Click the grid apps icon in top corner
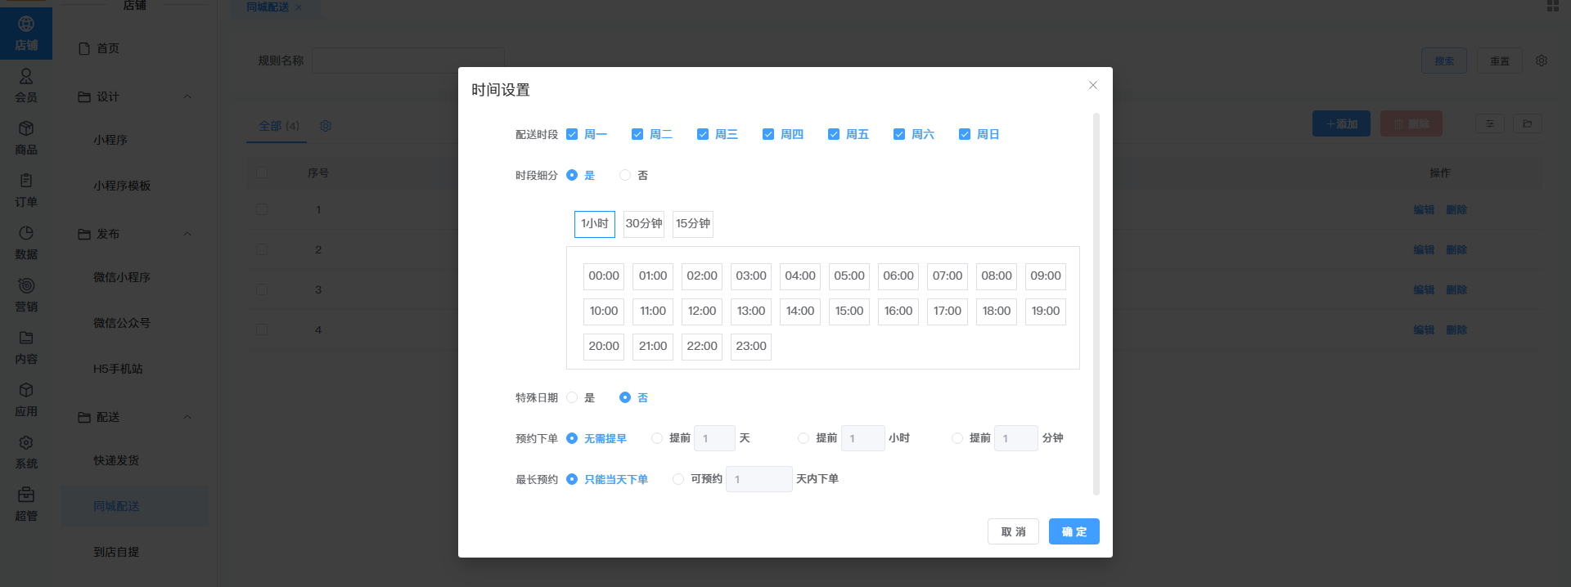Image resolution: width=1571 pixels, height=587 pixels. coord(1553,6)
